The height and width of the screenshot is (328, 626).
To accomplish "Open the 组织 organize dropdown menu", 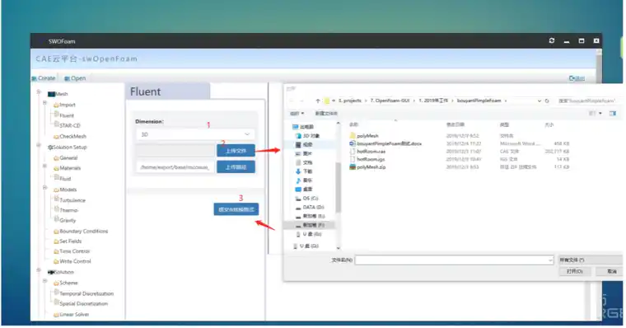I will 297,114.
